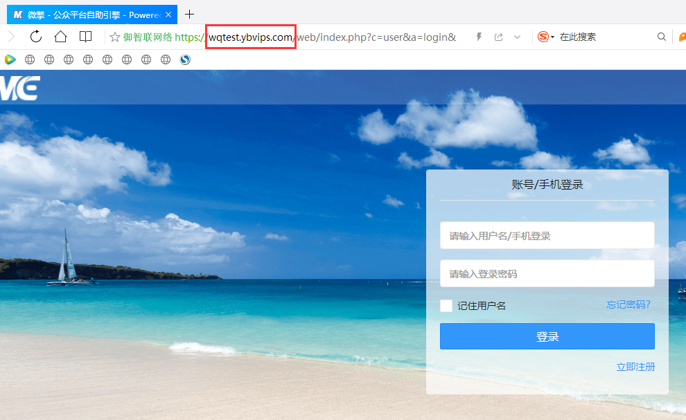Open the blue Sogou bookmark icon
The height and width of the screenshot is (420, 686).
coord(185,60)
